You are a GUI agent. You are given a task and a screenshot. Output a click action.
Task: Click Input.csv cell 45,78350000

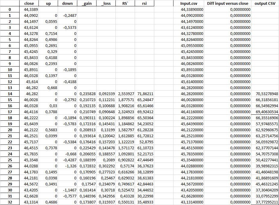[x=189, y=154]
